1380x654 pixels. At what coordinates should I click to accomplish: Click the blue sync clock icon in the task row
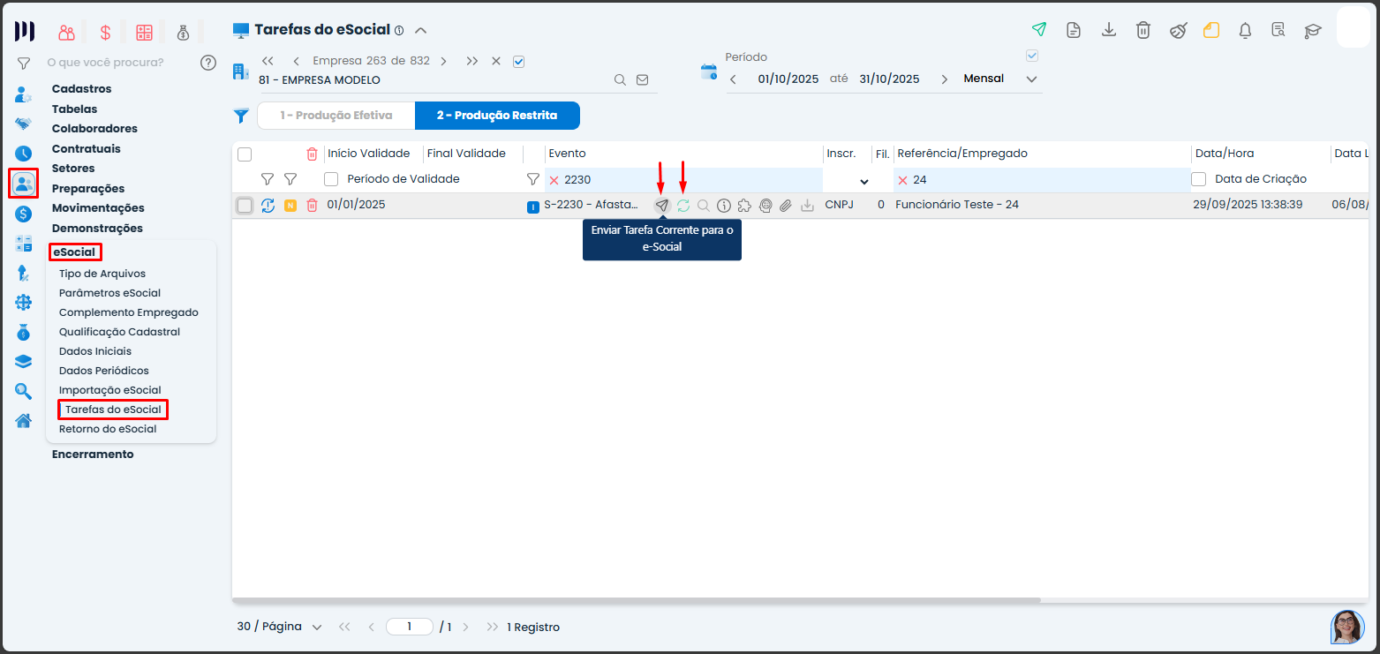tap(268, 206)
